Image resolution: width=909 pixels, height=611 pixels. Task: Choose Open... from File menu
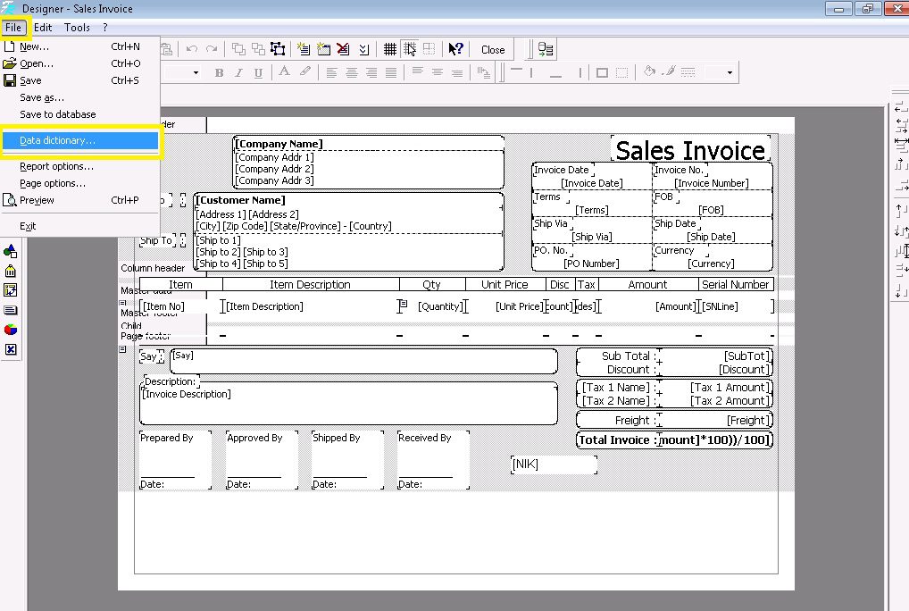point(80,63)
